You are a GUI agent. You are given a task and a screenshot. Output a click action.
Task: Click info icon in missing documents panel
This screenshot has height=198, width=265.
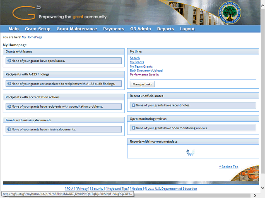(x=9, y=129)
